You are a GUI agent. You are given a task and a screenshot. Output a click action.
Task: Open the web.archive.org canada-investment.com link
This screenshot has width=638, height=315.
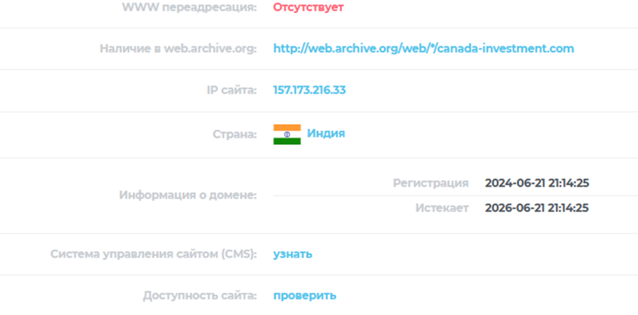coord(424,49)
